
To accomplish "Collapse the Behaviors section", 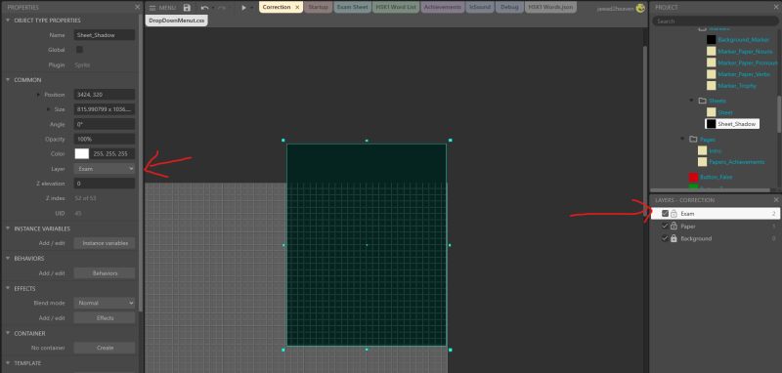I will point(8,259).
